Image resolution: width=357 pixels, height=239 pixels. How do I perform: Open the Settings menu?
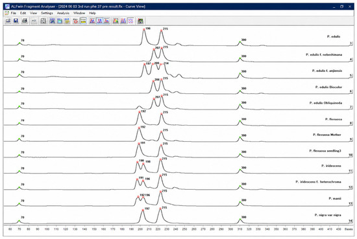pyautogui.click(x=47, y=13)
